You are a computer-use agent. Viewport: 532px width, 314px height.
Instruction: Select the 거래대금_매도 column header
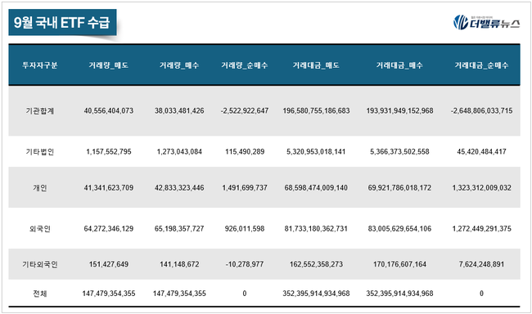(x=316, y=65)
